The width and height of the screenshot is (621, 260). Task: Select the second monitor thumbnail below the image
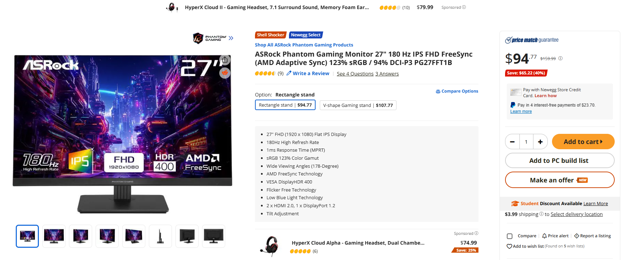coord(54,236)
